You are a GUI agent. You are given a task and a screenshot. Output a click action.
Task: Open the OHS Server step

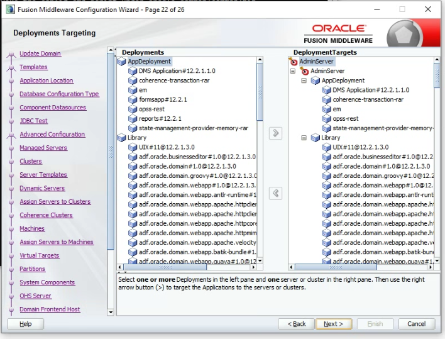35,296
